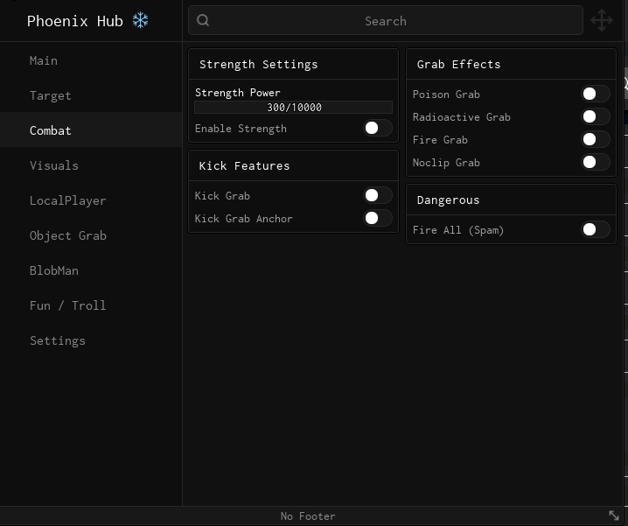Click the resize grip in bottom corner
Screen dimensions: 628x526
614,515
